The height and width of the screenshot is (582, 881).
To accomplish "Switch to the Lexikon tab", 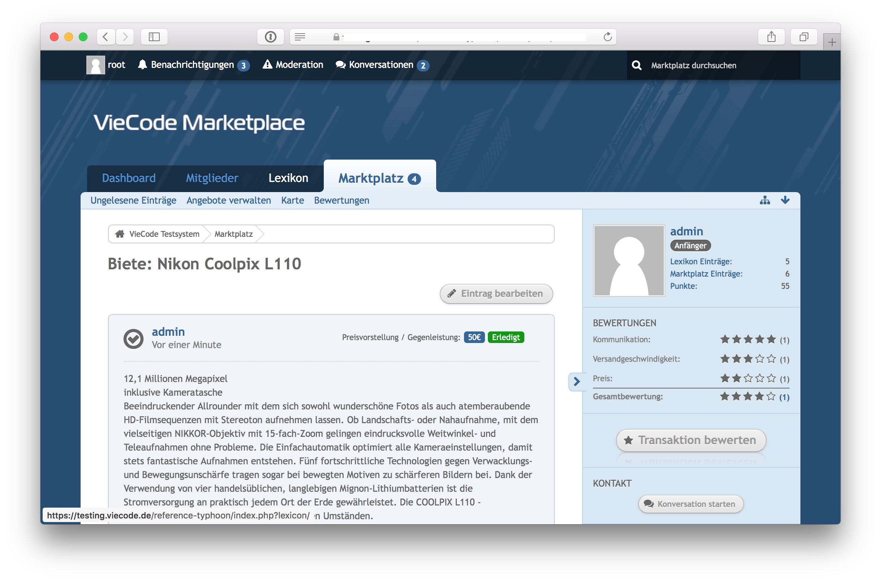I will coord(288,178).
